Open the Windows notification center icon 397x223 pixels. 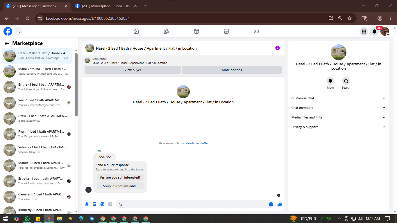point(387,219)
